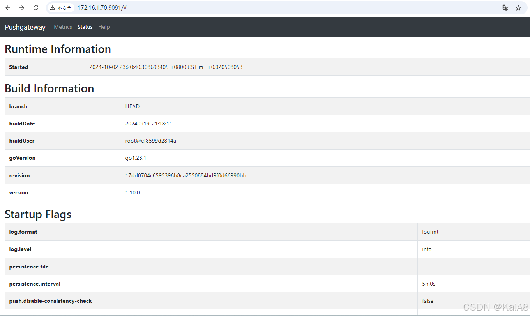Open the 不安全 site security indicator
This screenshot has width=530, height=316.
pos(61,8)
